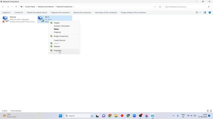This screenshot has width=213, height=119.
Task: Choose Rename in the context menu
Action: pos(64,46)
